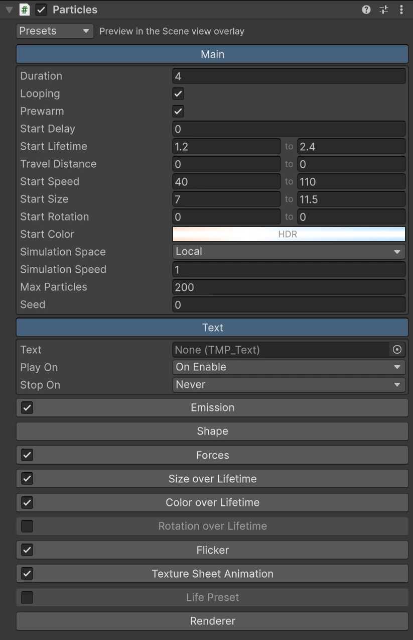Disable the Emission module checkbox
Image resolution: width=413 pixels, height=640 pixels.
pyautogui.click(x=27, y=407)
